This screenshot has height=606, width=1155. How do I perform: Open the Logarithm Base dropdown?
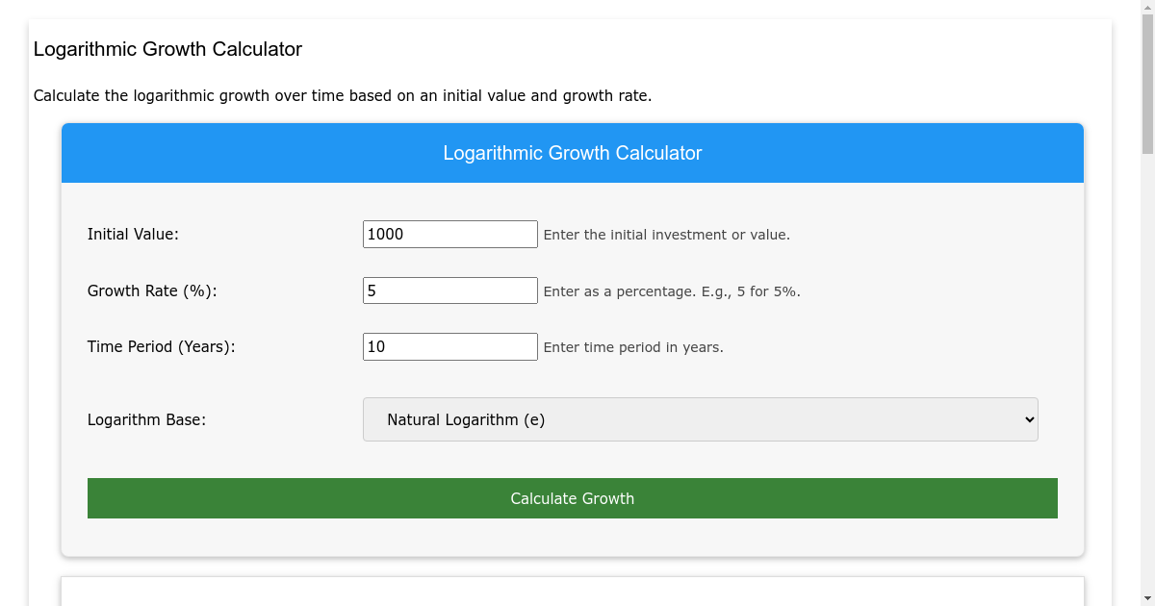[x=700, y=419]
